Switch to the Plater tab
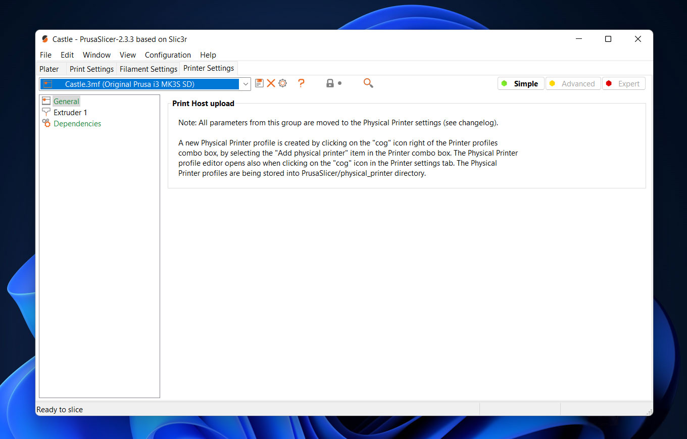The height and width of the screenshot is (439, 687). coord(50,69)
